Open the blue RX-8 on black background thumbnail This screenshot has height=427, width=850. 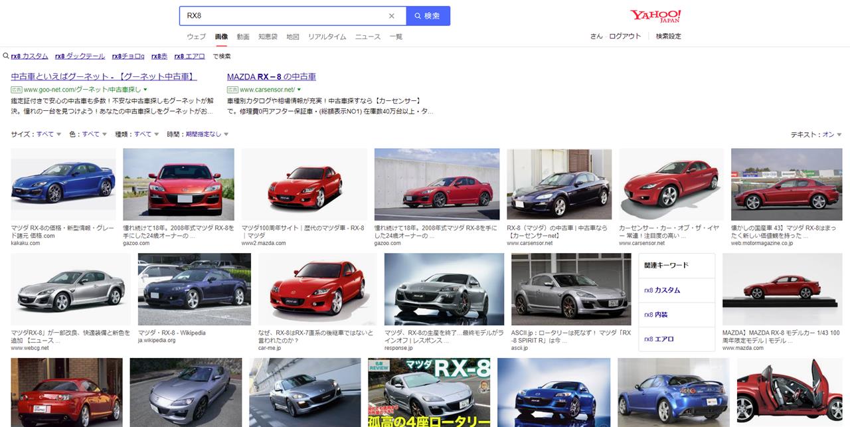(554, 392)
